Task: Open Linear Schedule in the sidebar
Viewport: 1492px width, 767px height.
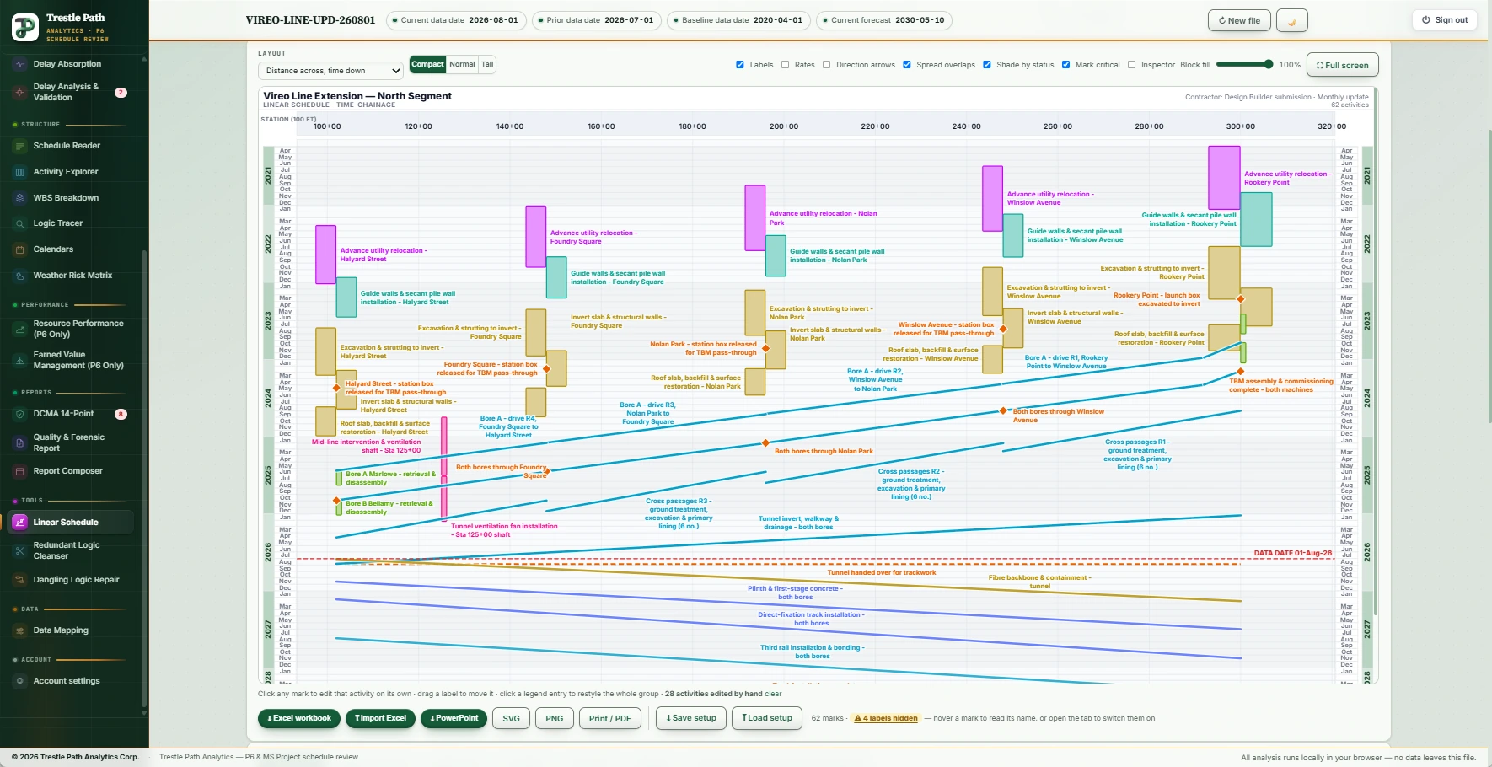Action: pos(71,523)
